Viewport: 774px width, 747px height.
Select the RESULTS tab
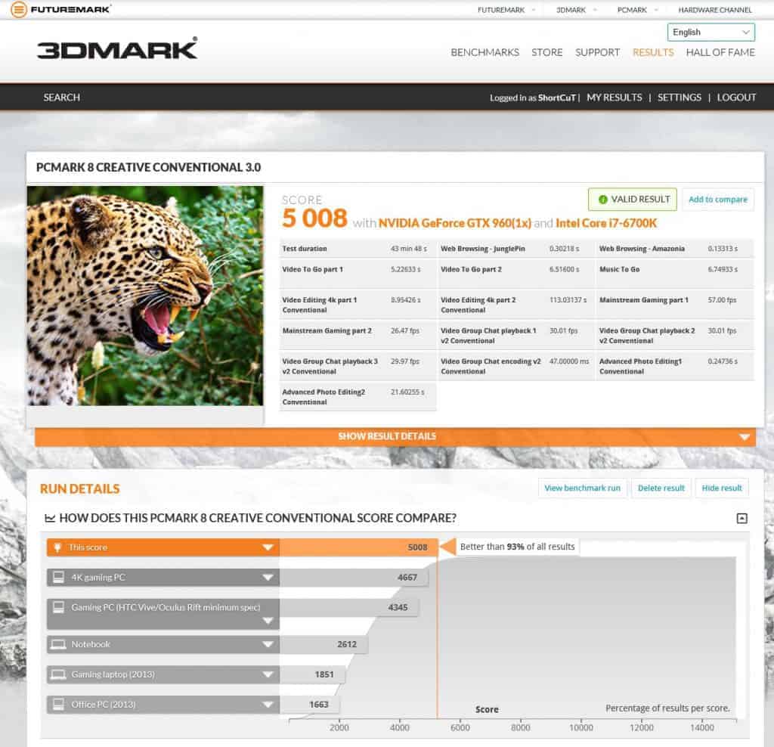coord(653,52)
